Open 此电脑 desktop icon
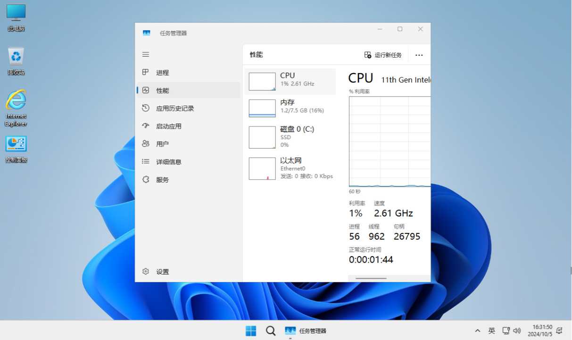 point(16,18)
